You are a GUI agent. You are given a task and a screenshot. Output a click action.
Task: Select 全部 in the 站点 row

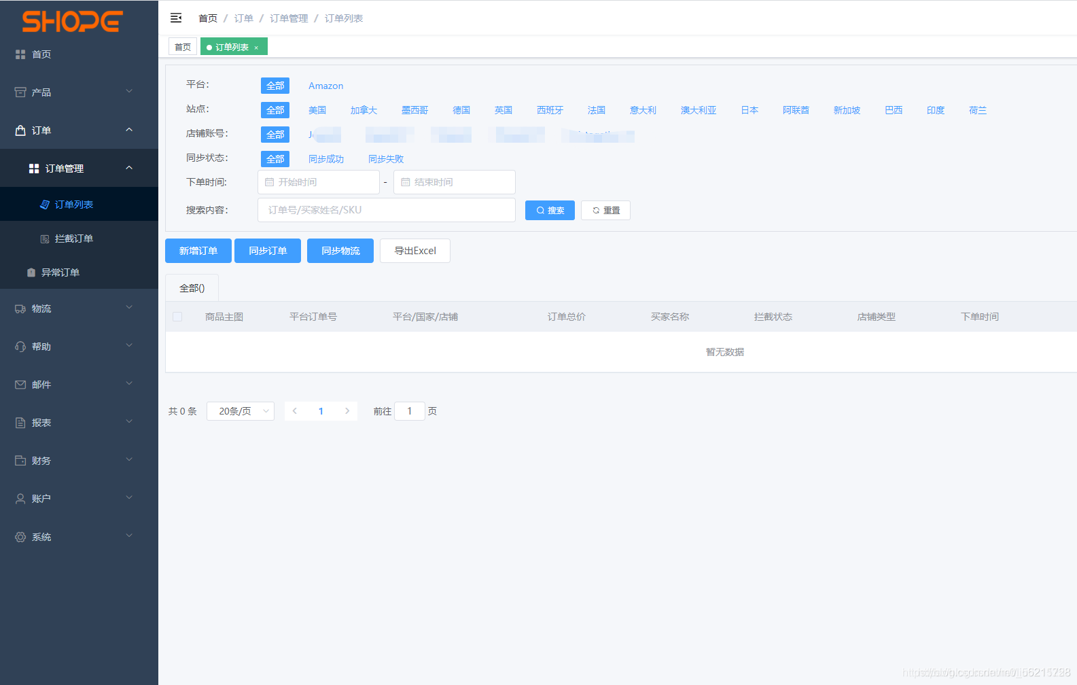tap(275, 110)
